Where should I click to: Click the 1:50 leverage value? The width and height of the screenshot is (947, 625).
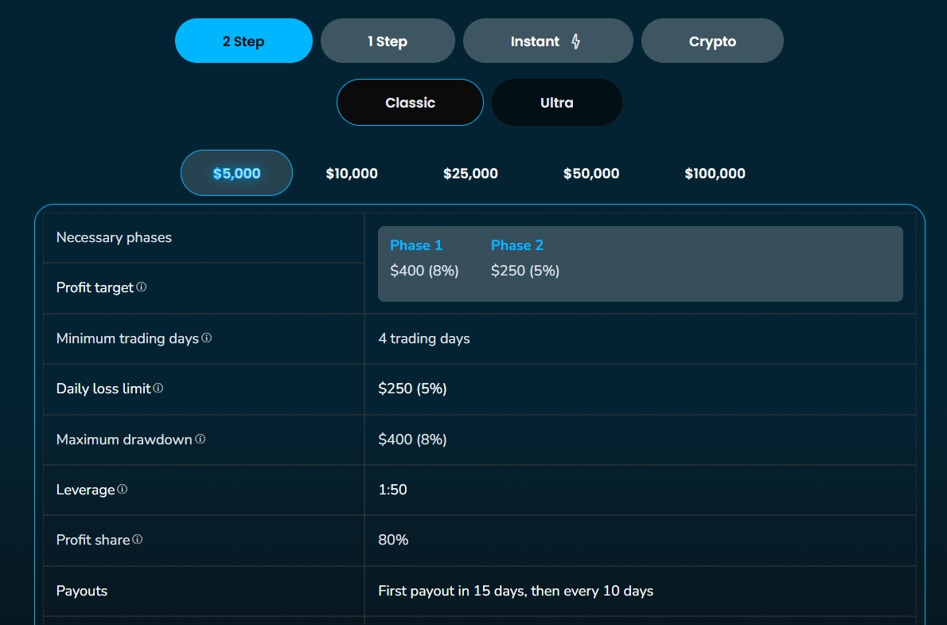tap(392, 490)
